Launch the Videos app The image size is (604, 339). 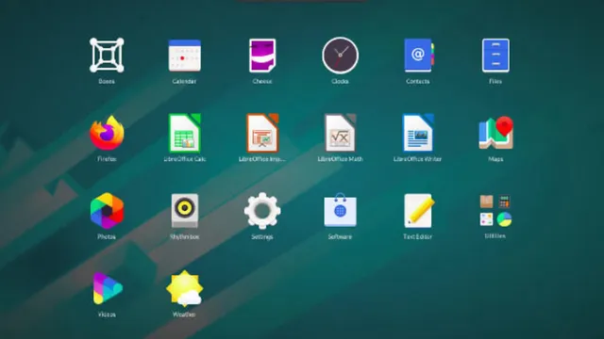click(x=108, y=288)
